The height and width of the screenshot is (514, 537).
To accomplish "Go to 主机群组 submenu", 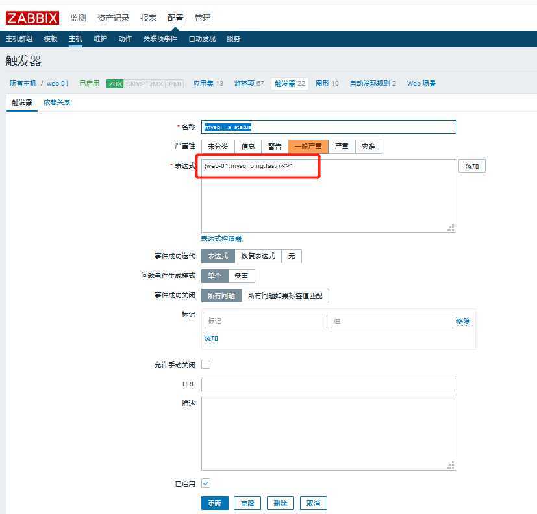I will coord(19,39).
